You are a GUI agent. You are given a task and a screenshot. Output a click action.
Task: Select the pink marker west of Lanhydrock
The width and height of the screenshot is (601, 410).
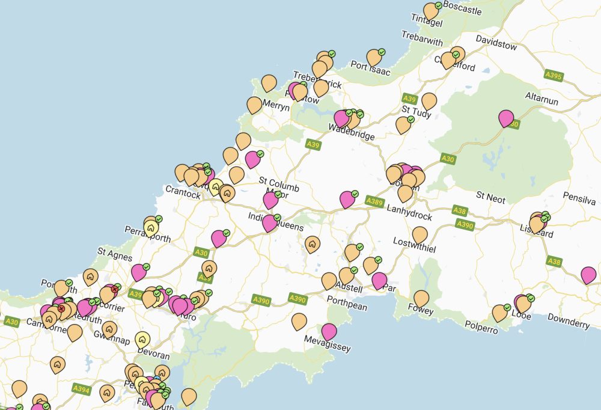347,199
